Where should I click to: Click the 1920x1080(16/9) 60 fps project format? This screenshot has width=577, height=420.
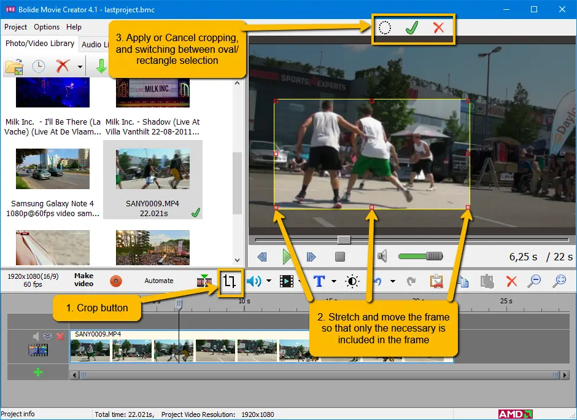tap(33, 280)
